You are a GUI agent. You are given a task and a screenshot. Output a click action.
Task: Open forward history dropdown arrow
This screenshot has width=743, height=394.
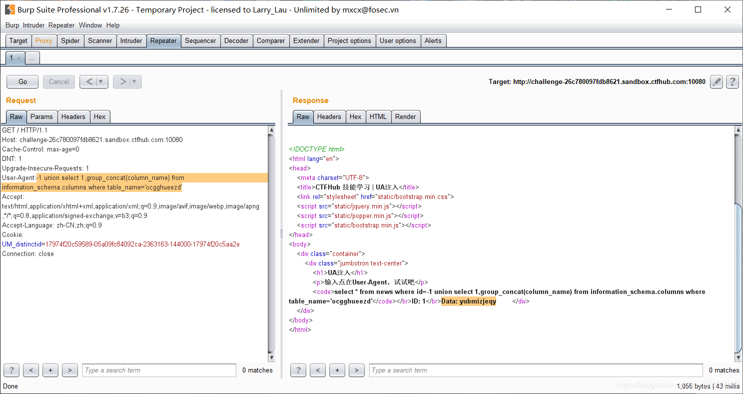[135, 81]
